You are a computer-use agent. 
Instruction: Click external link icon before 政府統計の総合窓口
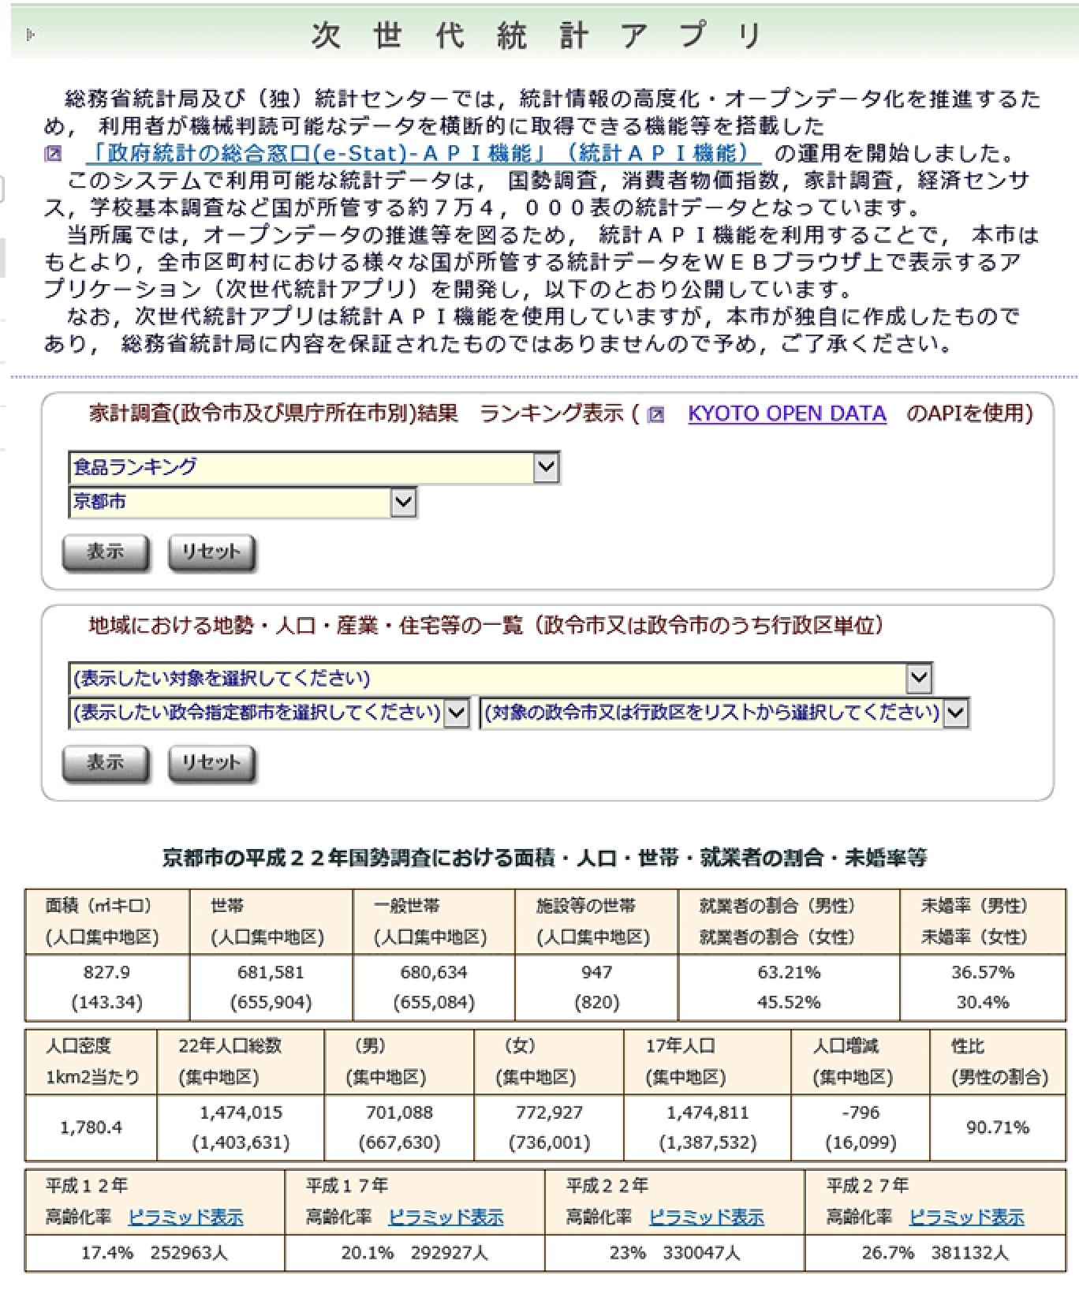52,154
